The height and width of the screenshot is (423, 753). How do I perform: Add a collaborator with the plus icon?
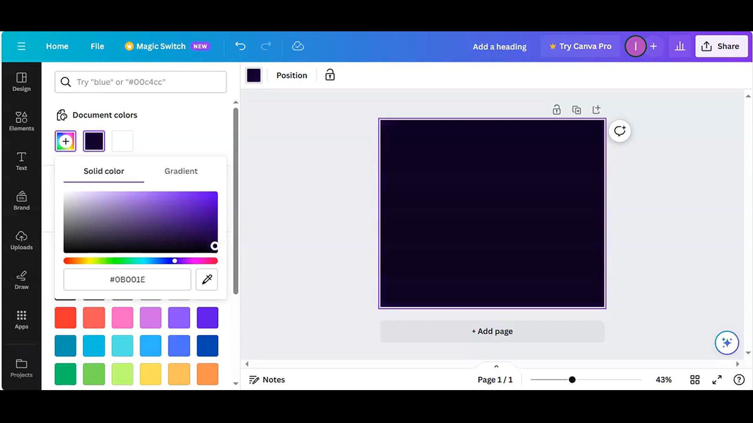coord(653,46)
